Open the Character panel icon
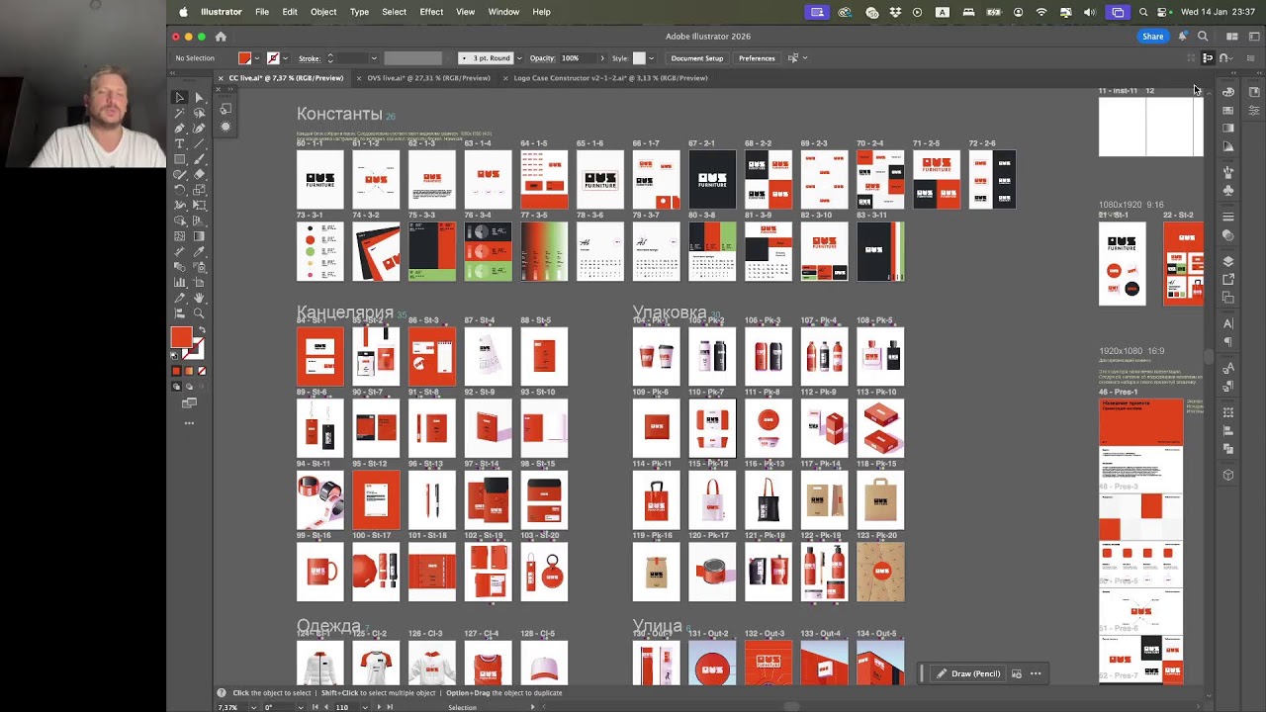Viewport: 1266px width, 712px height. pyautogui.click(x=1228, y=323)
